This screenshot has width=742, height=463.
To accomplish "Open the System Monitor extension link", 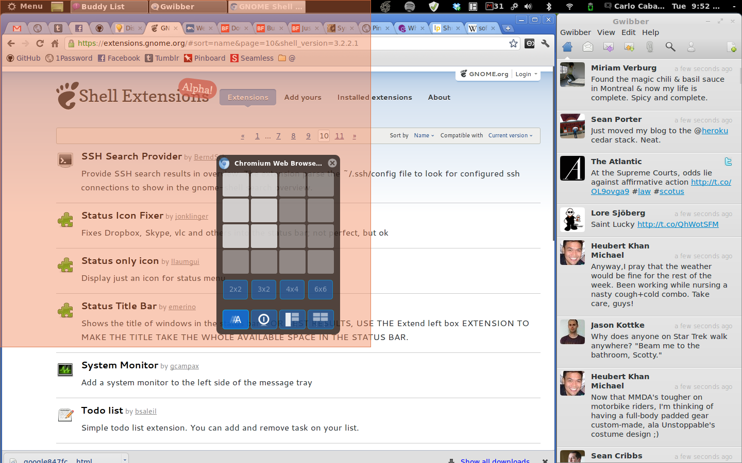I will [120, 365].
